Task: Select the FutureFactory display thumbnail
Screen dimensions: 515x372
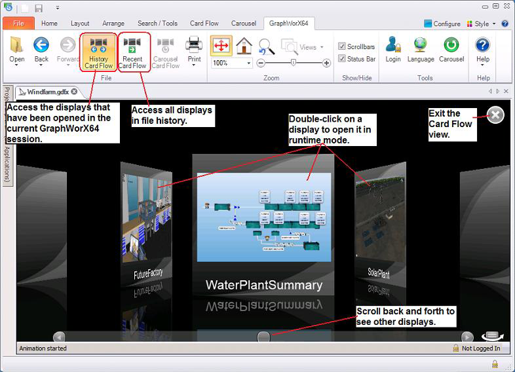Action: [x=147, y=216]
